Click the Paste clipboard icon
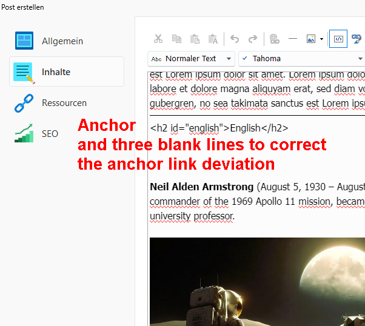Image resolution: width=365 pixels, height=326 pixels. tap(195, 39)
